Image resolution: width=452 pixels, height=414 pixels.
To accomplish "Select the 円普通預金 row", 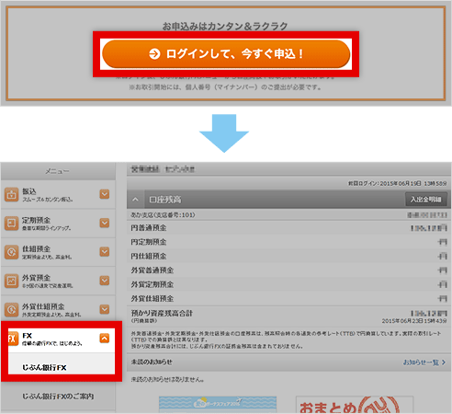I will click(288, 228).
